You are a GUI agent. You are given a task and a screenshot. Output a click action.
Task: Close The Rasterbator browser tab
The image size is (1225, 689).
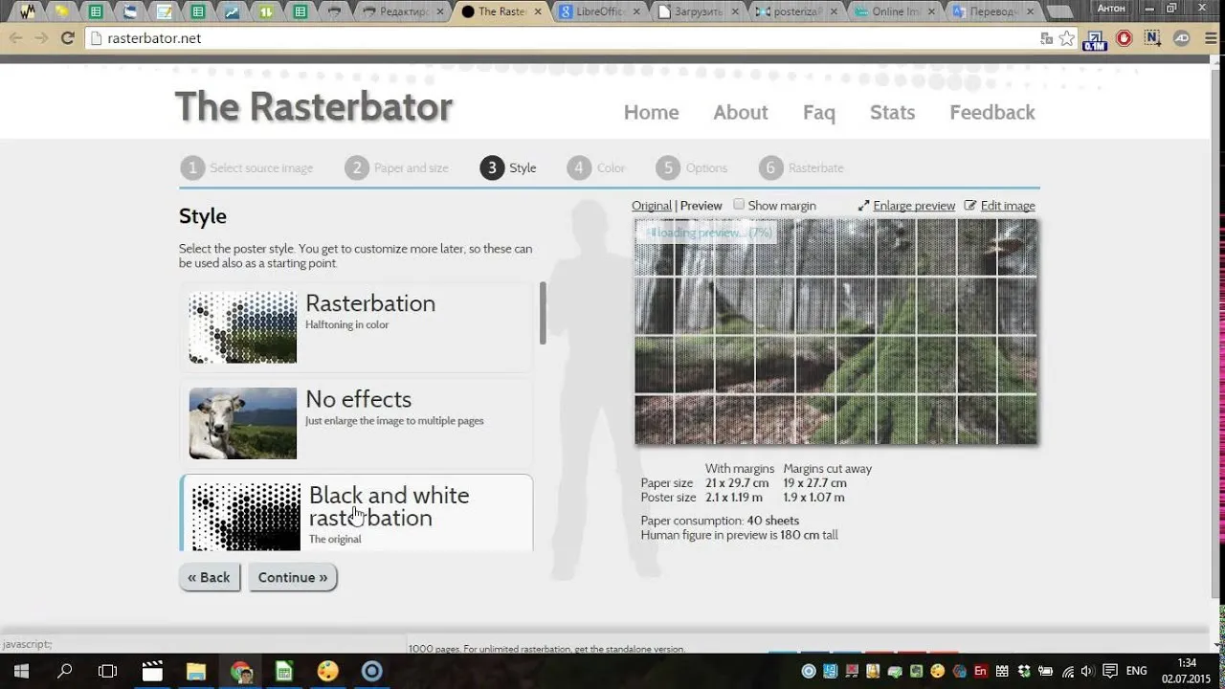tap(538, 11)
